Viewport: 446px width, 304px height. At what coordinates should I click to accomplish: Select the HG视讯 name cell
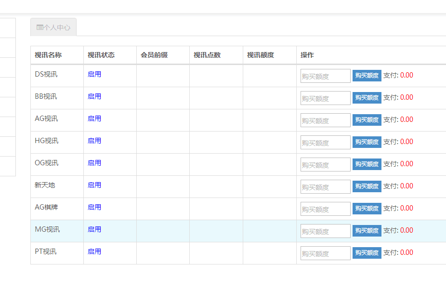pos(57,143)
